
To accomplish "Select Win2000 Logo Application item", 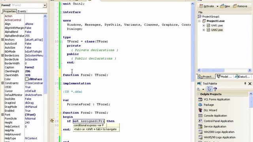I will (x=219, y=132).
